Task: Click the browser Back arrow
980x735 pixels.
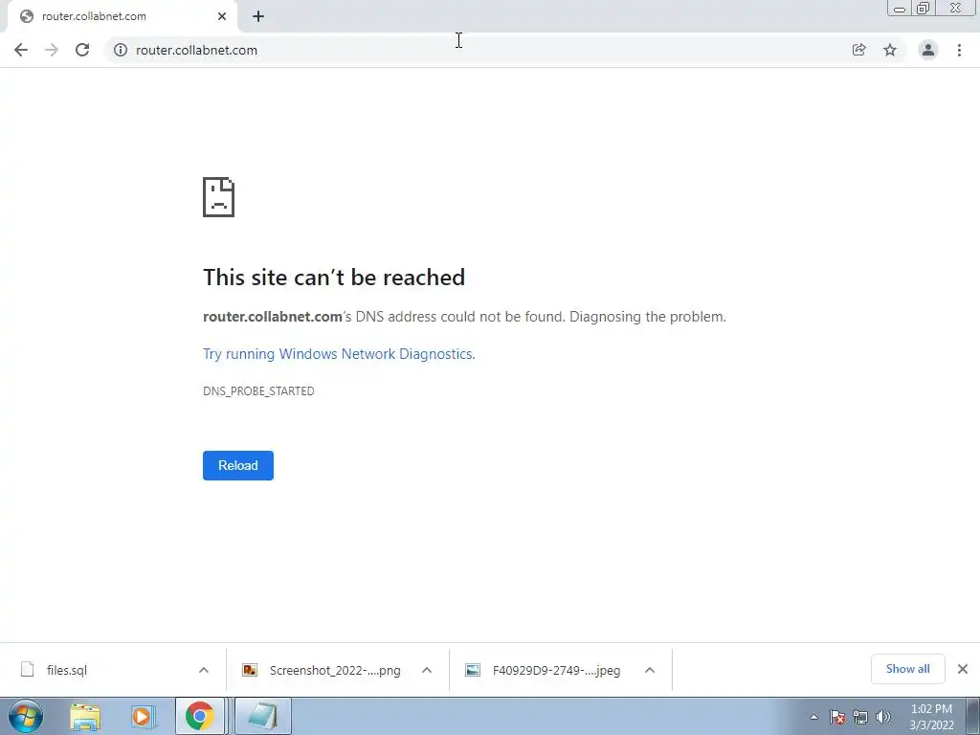Action: pyautogui.click(x=21, y=50)
